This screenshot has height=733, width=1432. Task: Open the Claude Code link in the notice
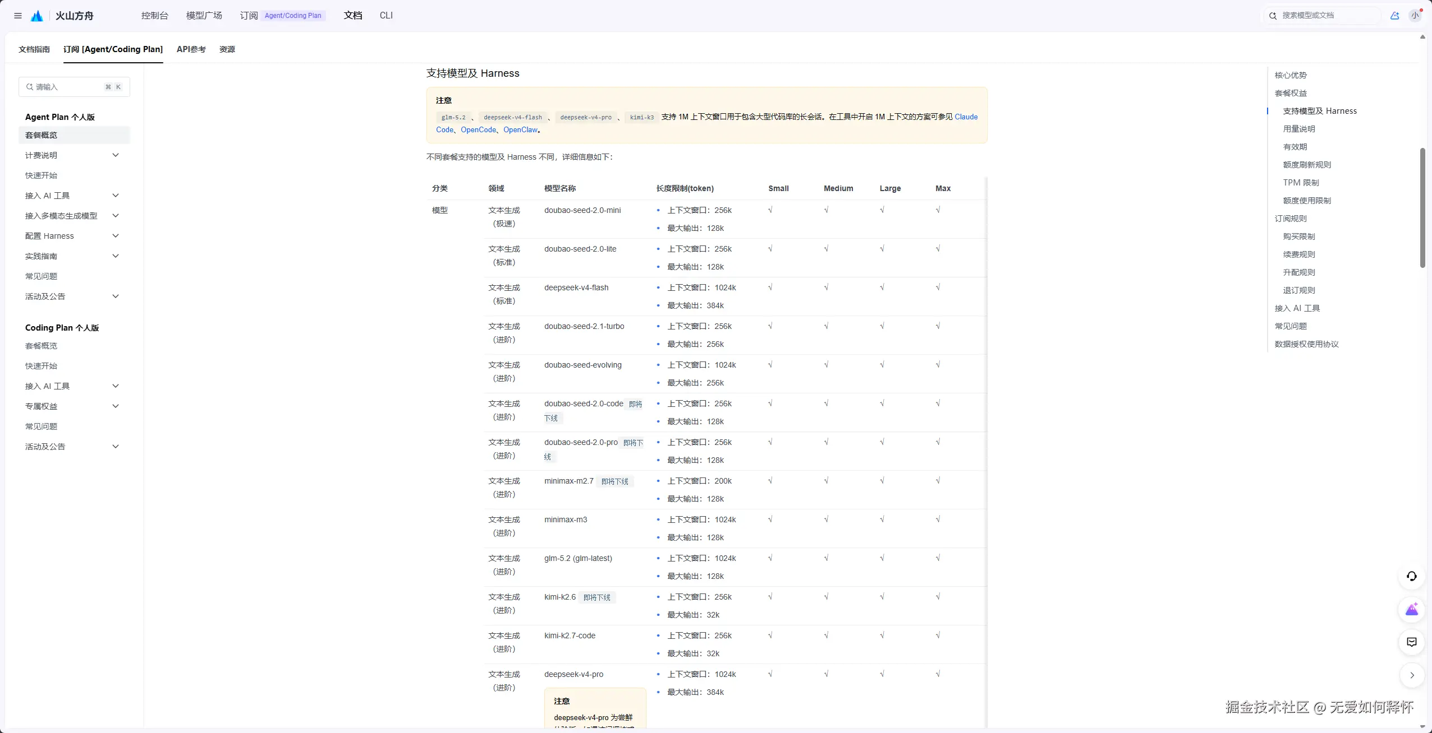click(966, 117)
